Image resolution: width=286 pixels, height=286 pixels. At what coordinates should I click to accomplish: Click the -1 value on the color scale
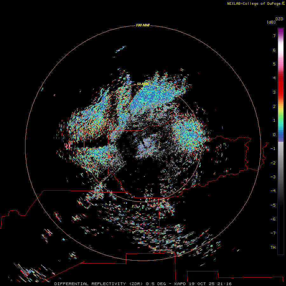coord(273,149)
